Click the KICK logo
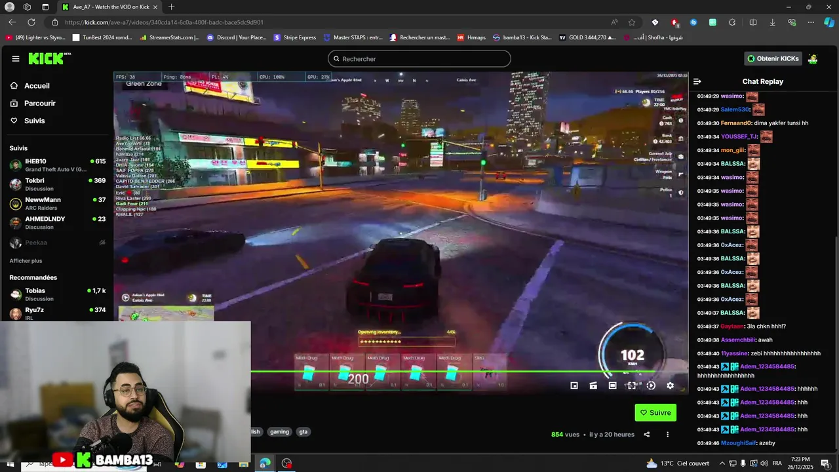 tap(50, 58)
